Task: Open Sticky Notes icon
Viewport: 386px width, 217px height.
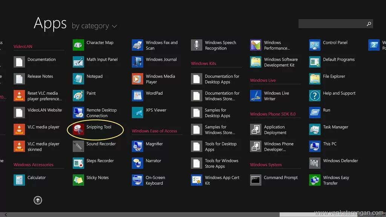Action: pos(78,180)
